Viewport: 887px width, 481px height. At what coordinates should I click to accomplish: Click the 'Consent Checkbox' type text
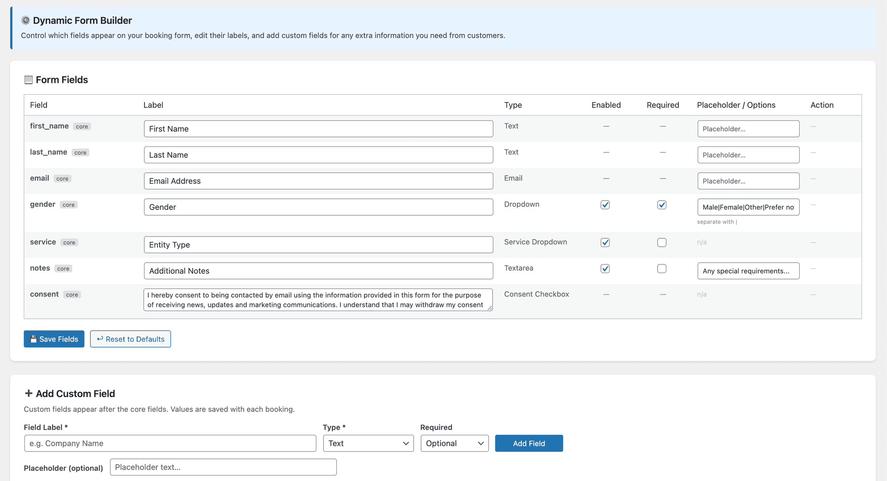[536, 294]
